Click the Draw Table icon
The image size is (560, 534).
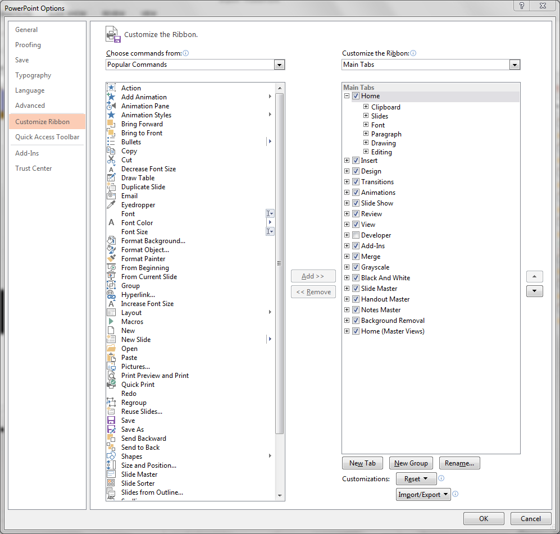(x=111, y=178)
